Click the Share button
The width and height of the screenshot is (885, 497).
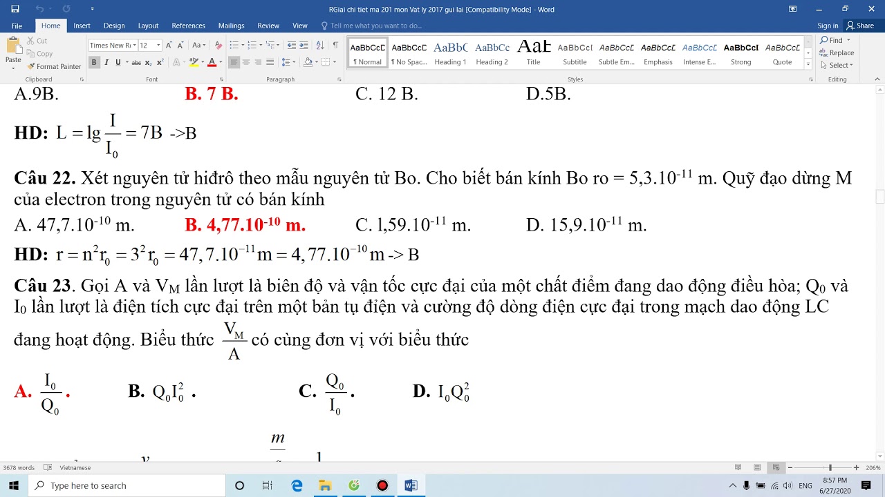click(861, 26)
